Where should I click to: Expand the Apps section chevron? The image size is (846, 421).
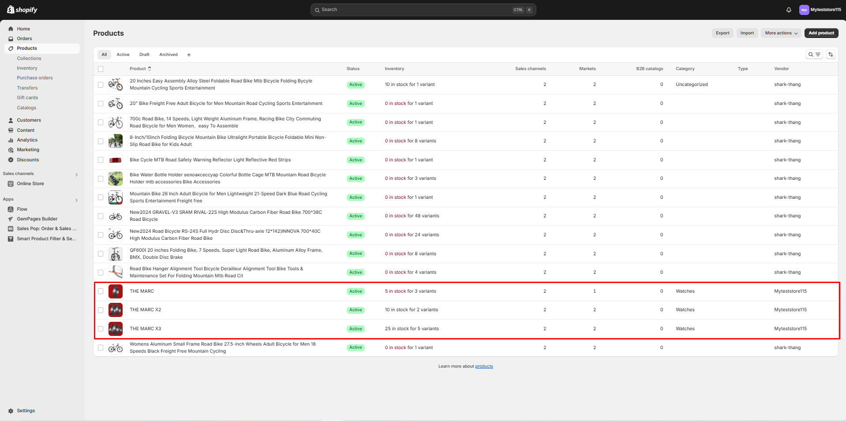[x=76, y=200]
